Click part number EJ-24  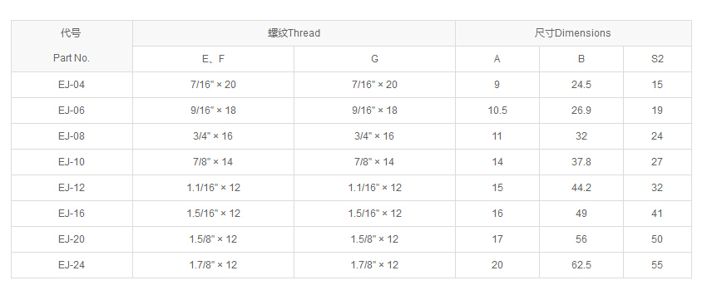coord(72,265)
